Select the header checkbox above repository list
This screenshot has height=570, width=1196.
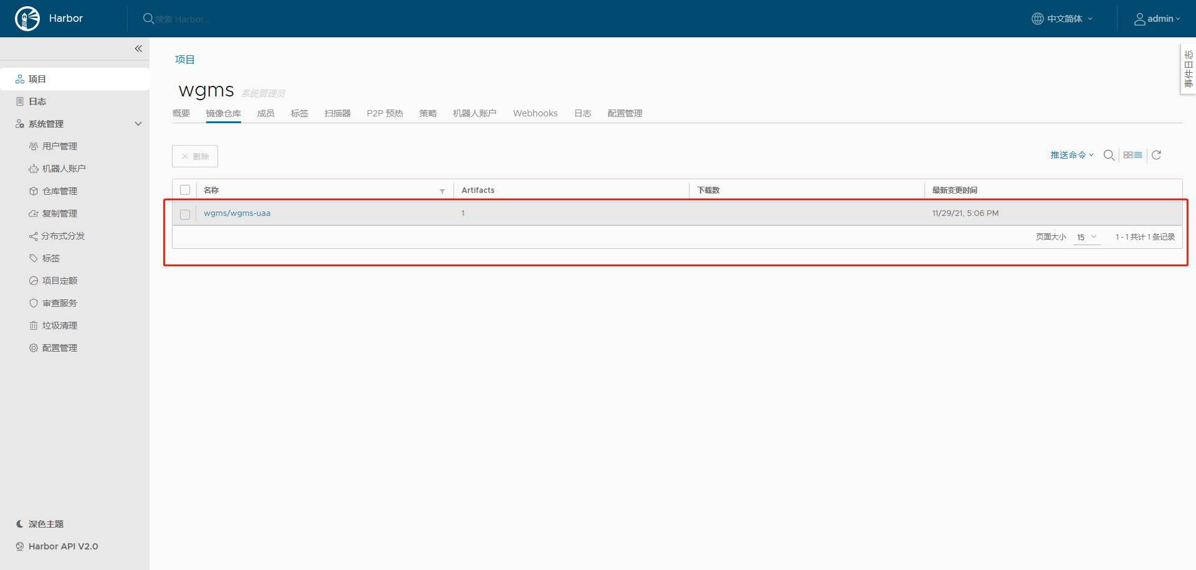click(x=185, y=190)
